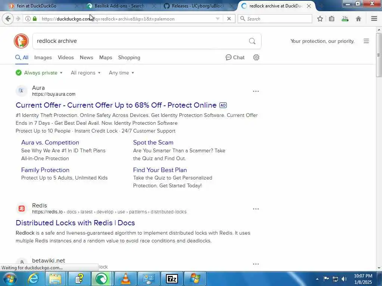Viewport: 382px width, 286px height.
Task: Open the active Basilisk browser taskbar button
Action: tap(101, 279)
